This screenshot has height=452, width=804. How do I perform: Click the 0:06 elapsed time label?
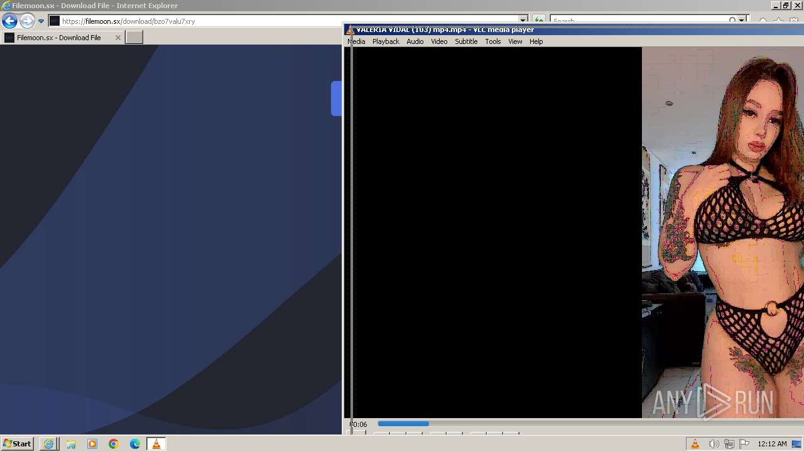tap(359, 424)
